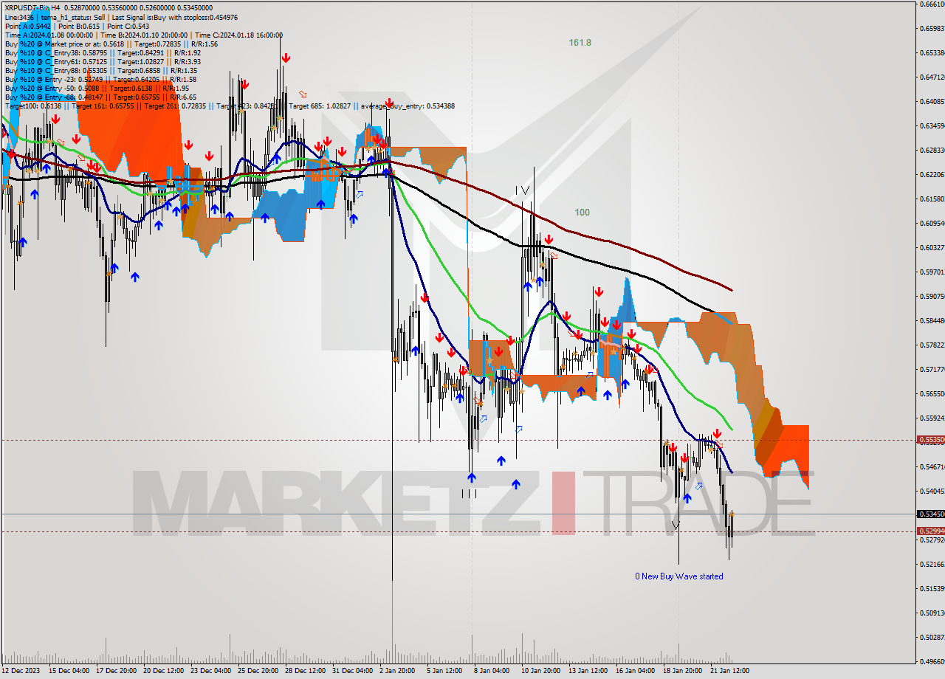Screen dimensions: 945x679
Task: Select the red 0.52994 level price tag
Action: (930, 531)
